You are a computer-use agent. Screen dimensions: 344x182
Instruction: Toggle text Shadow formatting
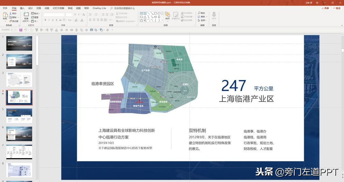[56, 20]
